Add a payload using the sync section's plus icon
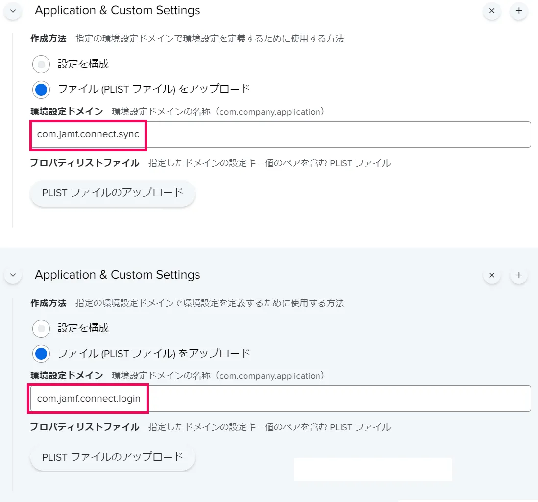Screen dimensions: 538x502 coord(519,11)
